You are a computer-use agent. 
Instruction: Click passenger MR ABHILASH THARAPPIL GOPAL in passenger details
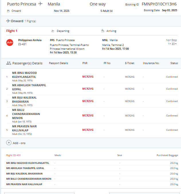(29, 87)
